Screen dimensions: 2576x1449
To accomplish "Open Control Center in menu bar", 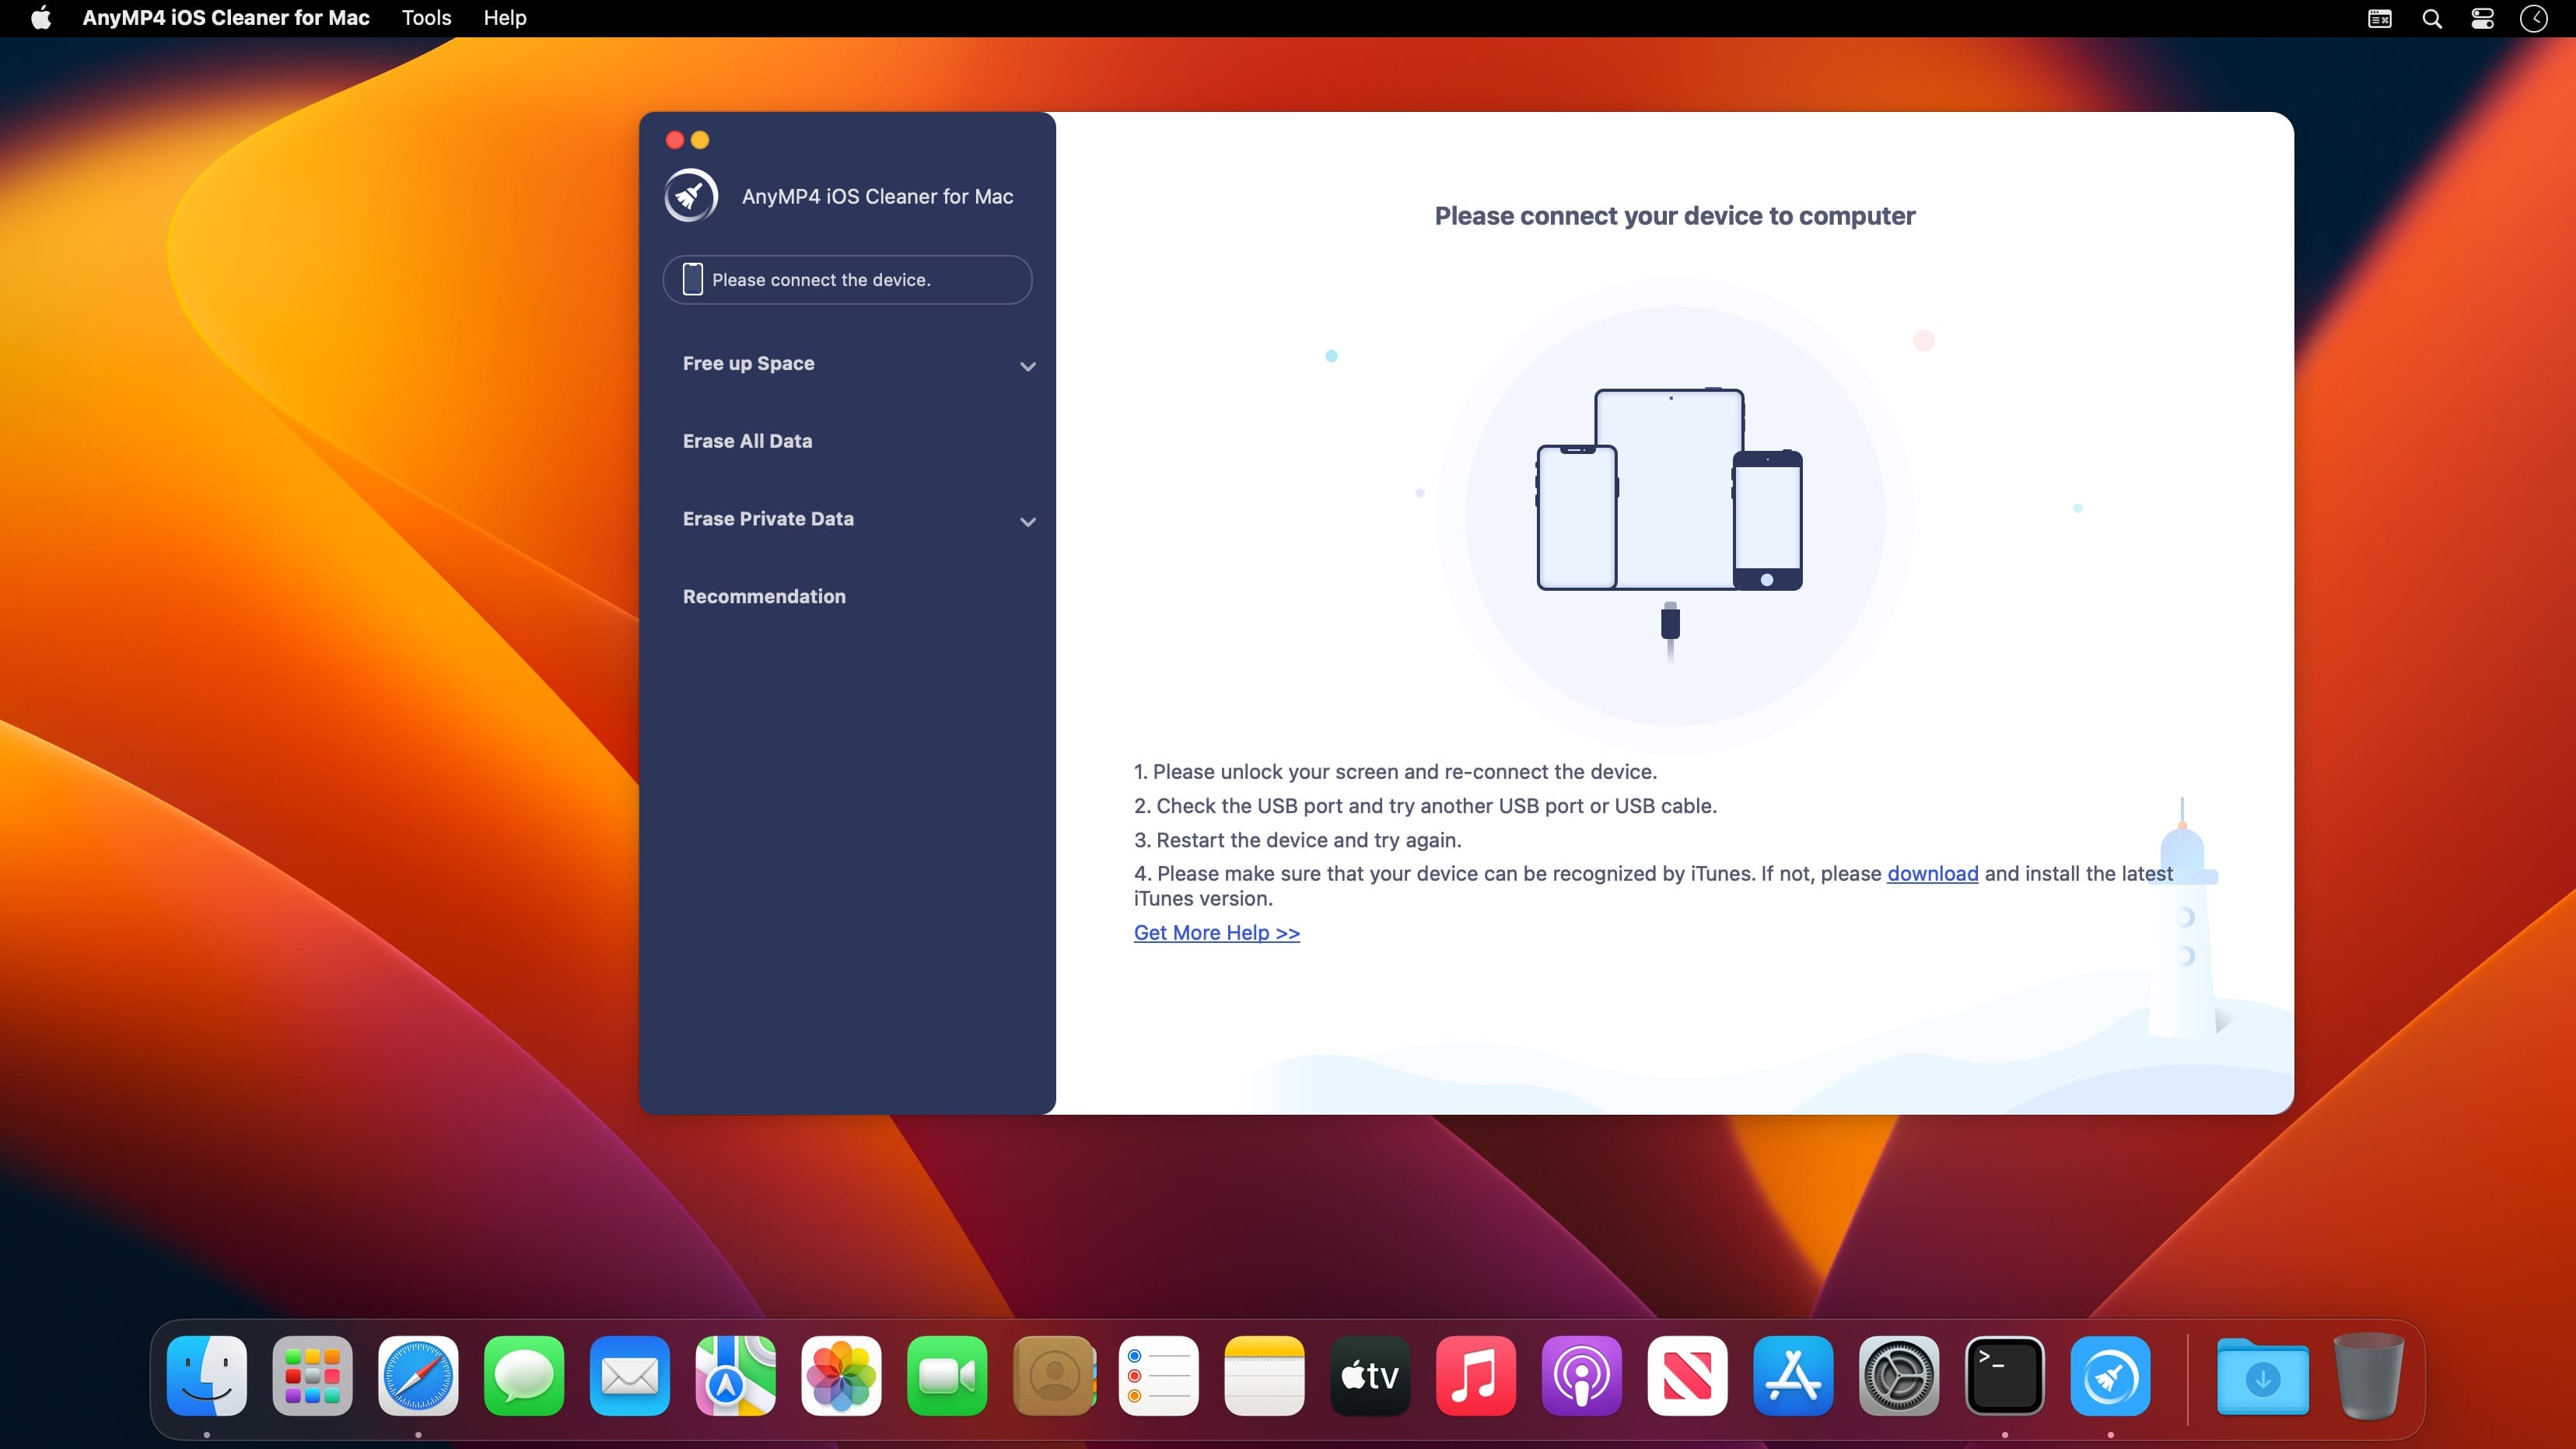I will pyautogui.click(x=2482, y=18).
